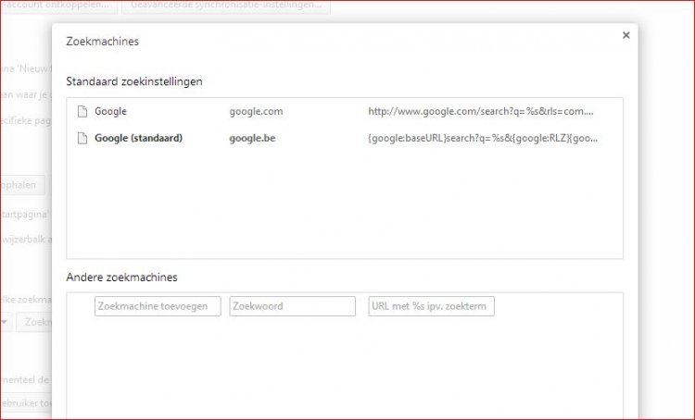Click the Zoekmachines dialog title
This screenshot has width=695, height=420.
(102, 41)
